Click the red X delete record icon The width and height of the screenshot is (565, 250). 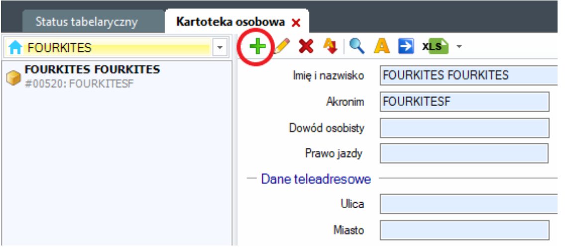click(x=306, y=47)
